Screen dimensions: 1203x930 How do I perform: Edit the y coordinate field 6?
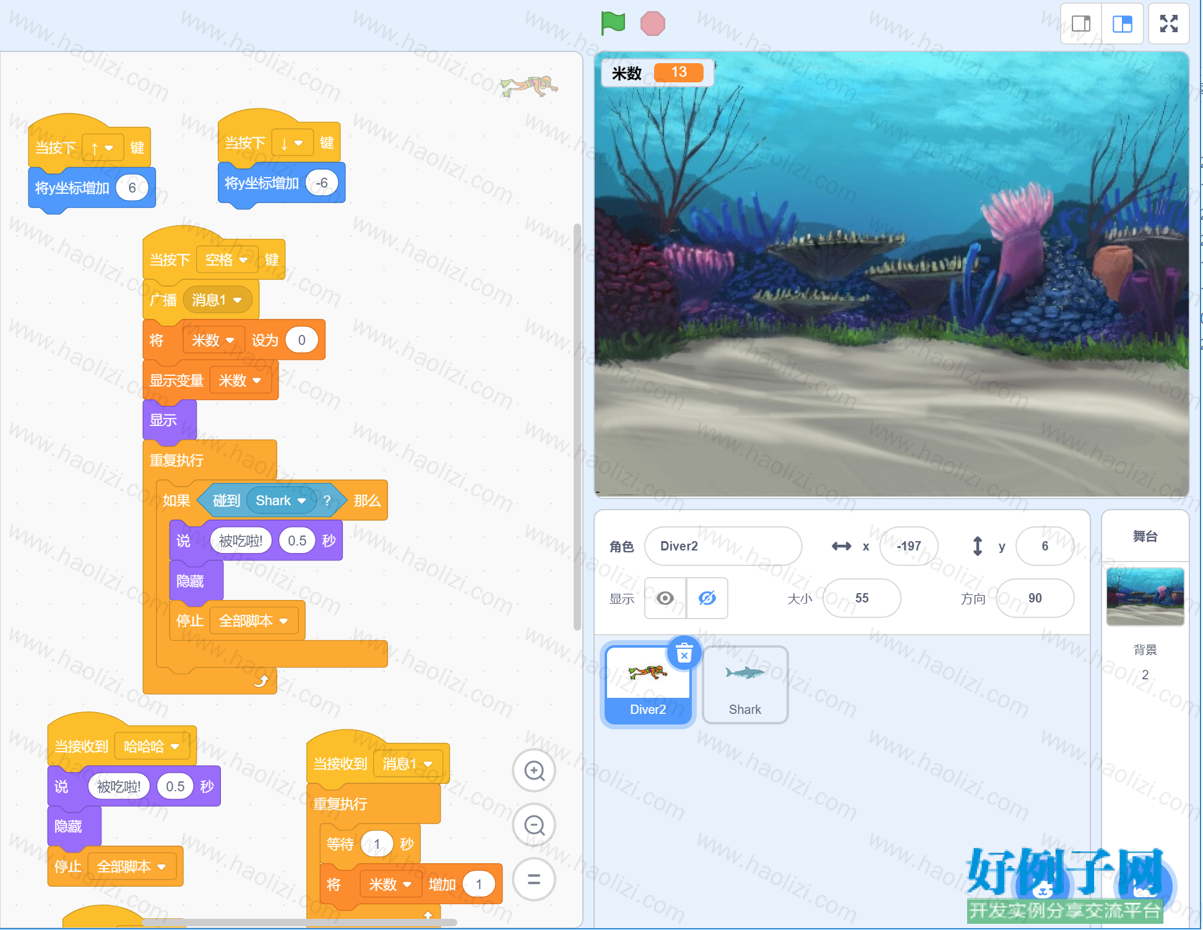pyautogui.click(x=1045, y=546)
